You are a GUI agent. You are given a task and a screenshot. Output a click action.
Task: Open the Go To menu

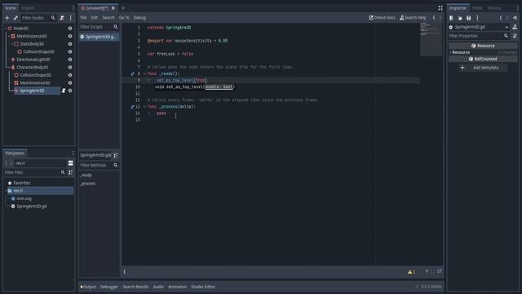[x=124, y=18]
